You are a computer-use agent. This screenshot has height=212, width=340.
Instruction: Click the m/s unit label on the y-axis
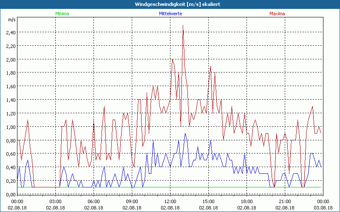click(11, 20)
